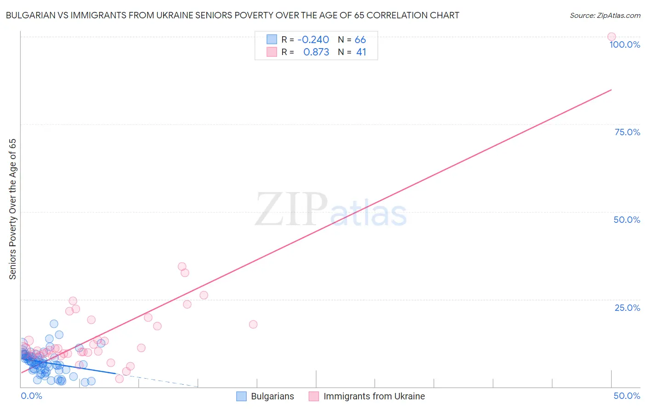
Task: Click the N value 66 in legend
Action: pyautogui.click(x=360, y=39)
